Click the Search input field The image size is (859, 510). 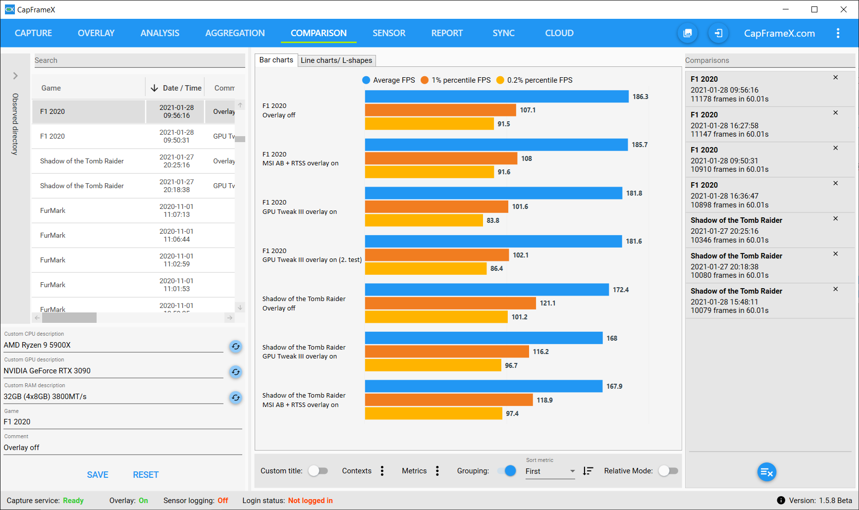point(139,60)
